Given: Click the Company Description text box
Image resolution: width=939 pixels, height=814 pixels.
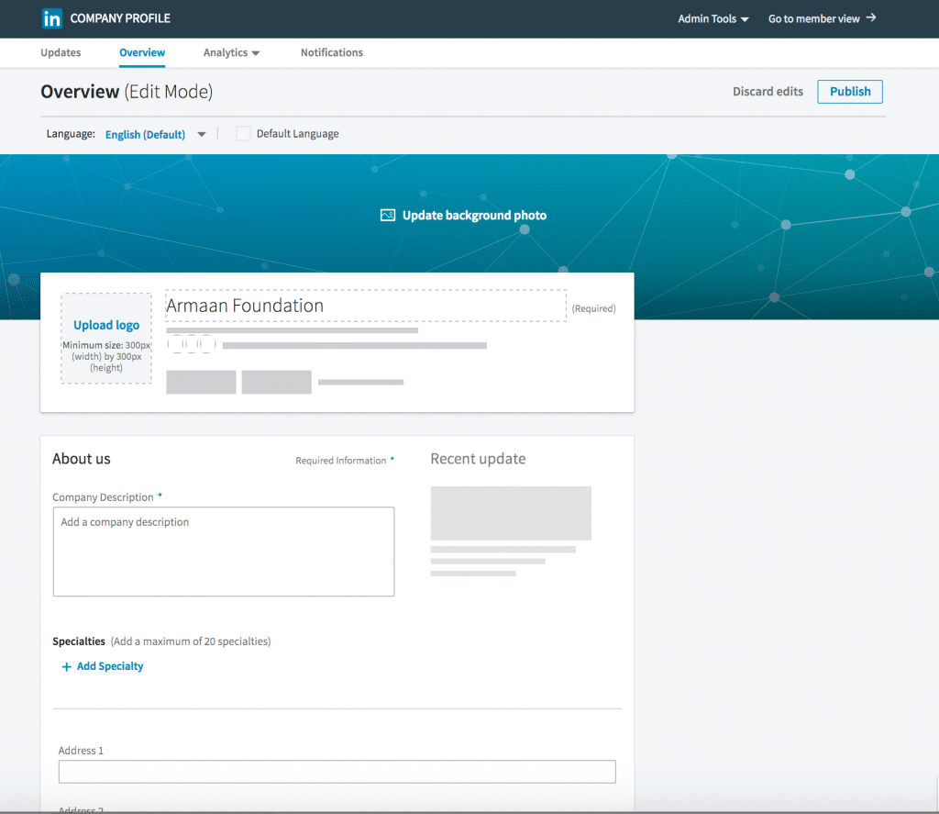Looking at the screenshot, I should click(x=224, y=551).
